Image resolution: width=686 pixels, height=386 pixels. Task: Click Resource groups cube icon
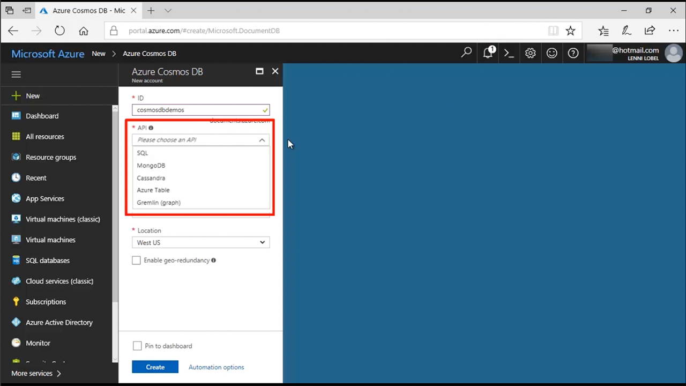coord(16,157)
